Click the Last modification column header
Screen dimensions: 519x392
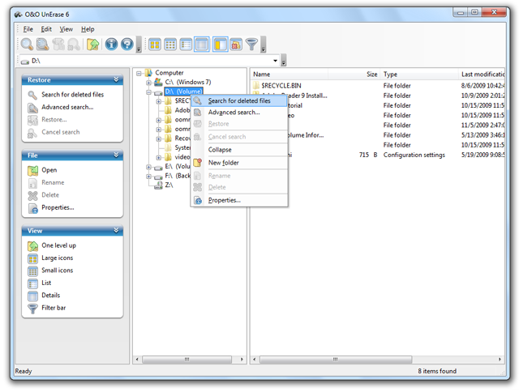click(483, 75)
